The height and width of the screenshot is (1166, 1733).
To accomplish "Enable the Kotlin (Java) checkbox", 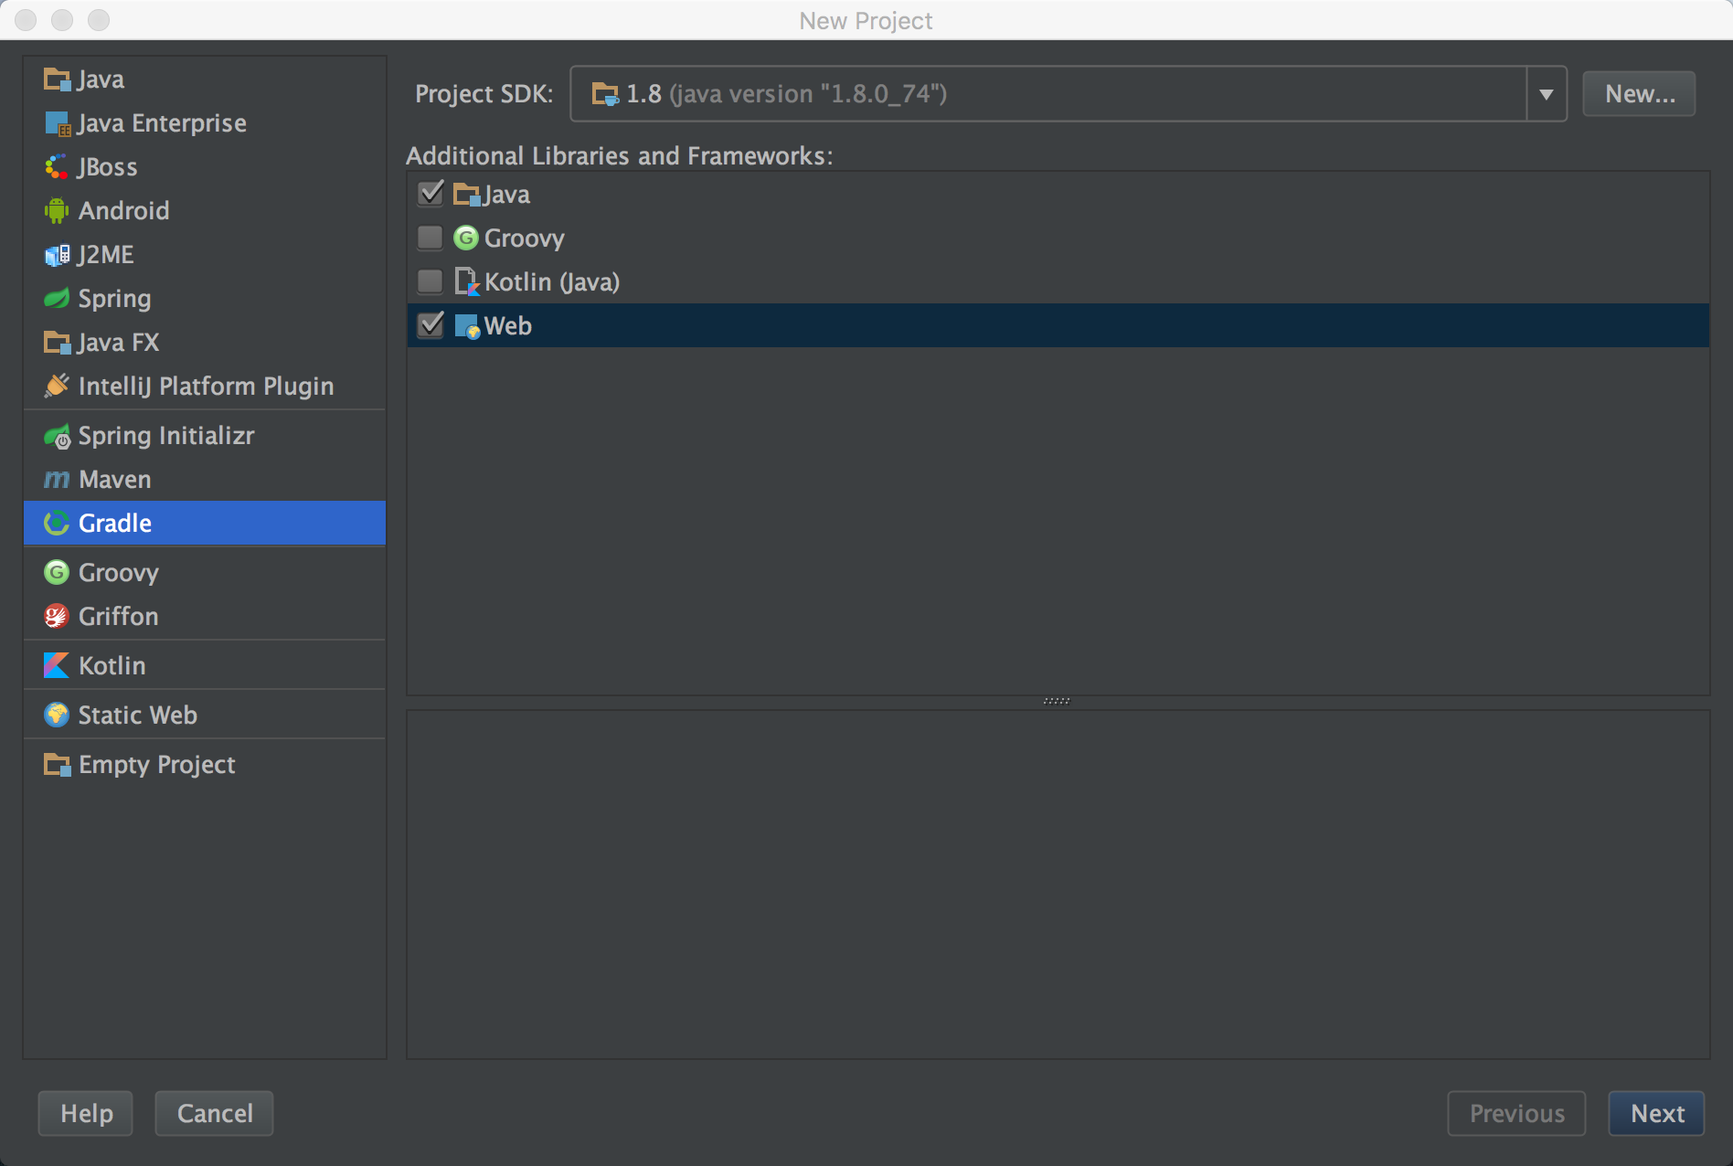I will [431, 281].
